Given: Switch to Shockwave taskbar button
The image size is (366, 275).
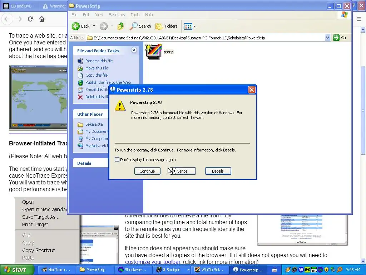Looking at the screenshot, I should click(x=133, y=270).
